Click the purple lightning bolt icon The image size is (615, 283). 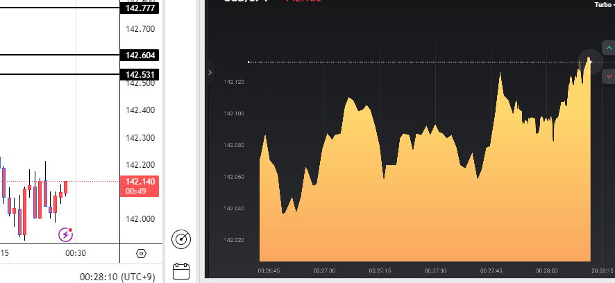click(66, 234)
